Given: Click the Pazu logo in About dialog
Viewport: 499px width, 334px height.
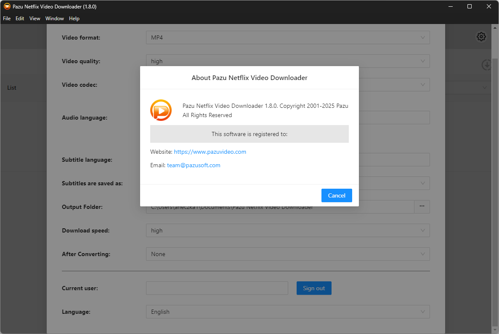Looking at the screenshot, I should point(161,110).
